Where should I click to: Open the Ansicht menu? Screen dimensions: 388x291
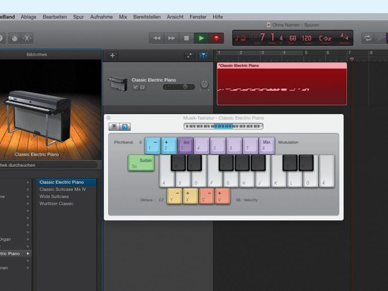[x=175, y=17]
